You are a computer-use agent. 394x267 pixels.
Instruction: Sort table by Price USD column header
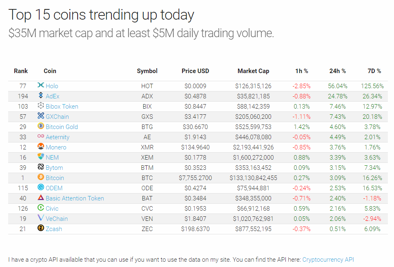click(195, 71)
